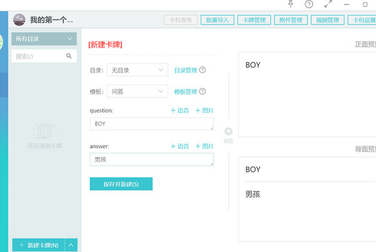Open the 批量导入 toolbar item
The height and width of the screenshot is (252, 376).
coord(217,20)
